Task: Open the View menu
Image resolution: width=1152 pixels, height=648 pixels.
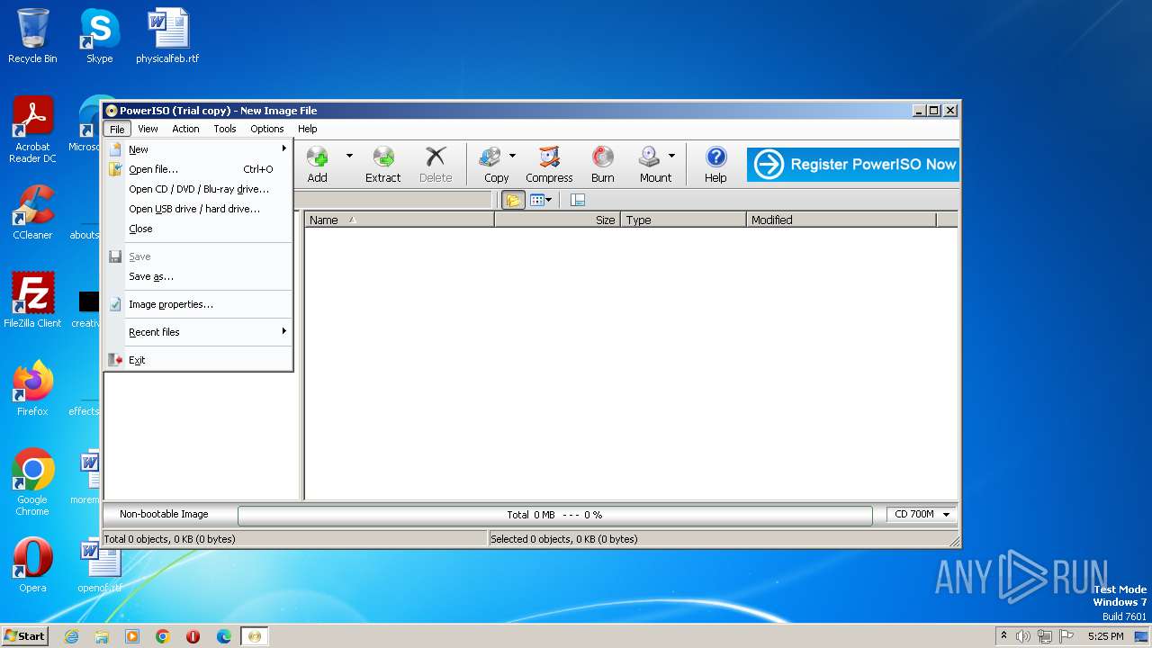Action: click(148, 129)
